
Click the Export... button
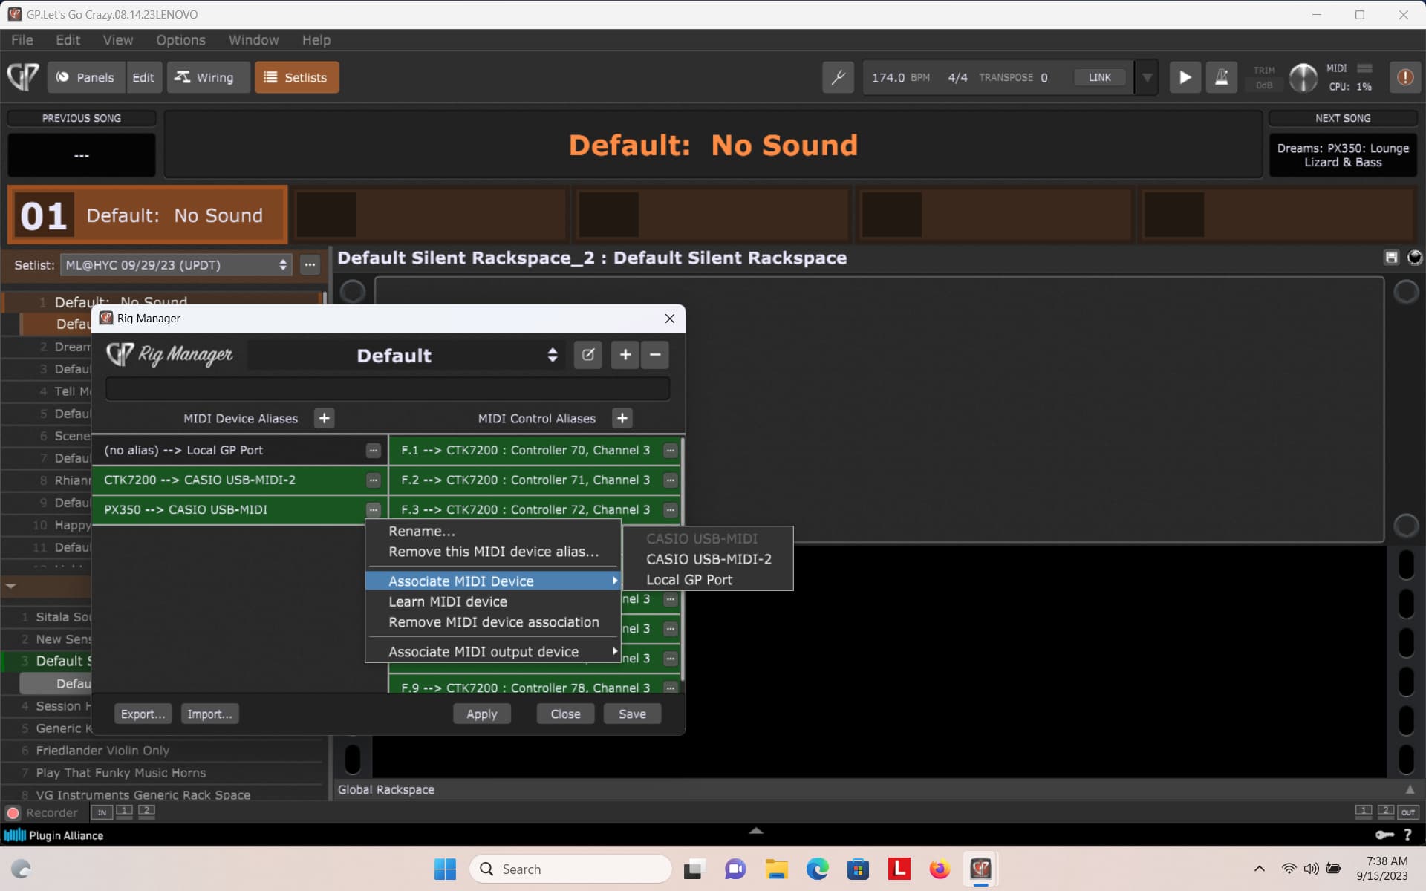pyautogui.click(x=143, y=714)
